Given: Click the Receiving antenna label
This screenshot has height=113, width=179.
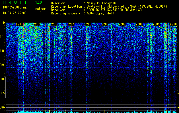Looking at the screenshot, I should (x=65, y=13).
